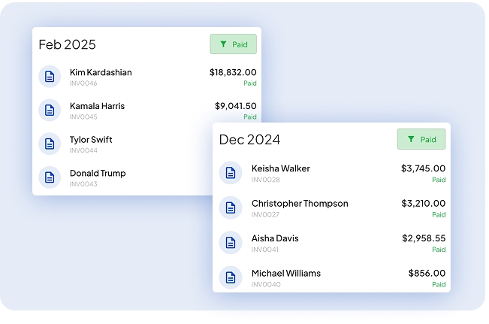Click the $2,958.55 amount
This screenshot has width=489, height=324.
pos(424,238)
